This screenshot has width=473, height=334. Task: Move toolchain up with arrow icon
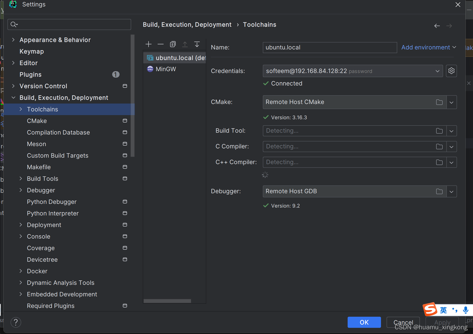(x=185, y=44)
